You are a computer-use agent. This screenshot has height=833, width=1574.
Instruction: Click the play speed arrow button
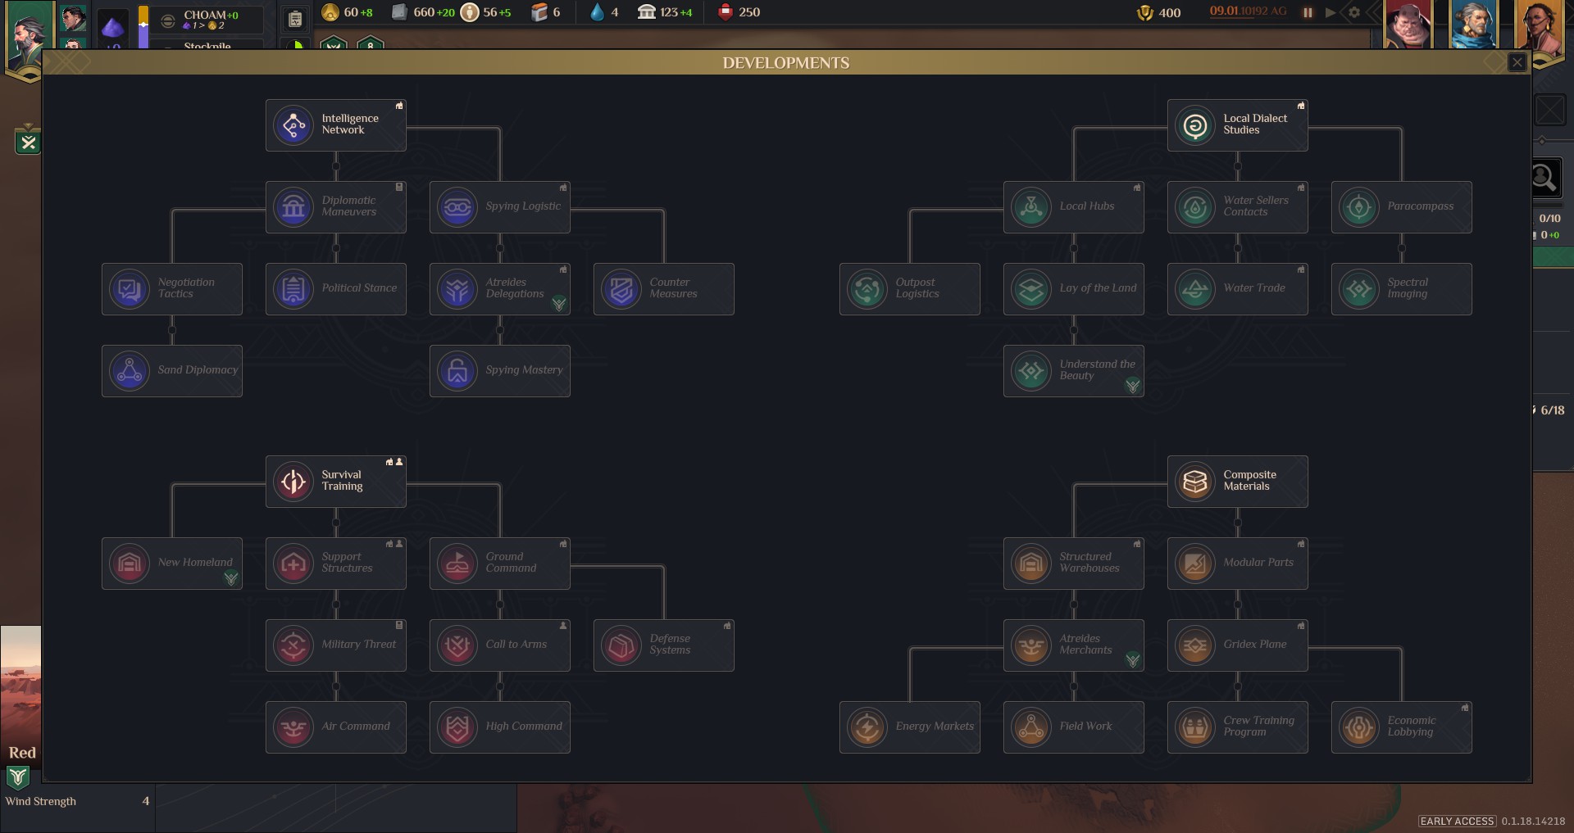pos(1330,12)
